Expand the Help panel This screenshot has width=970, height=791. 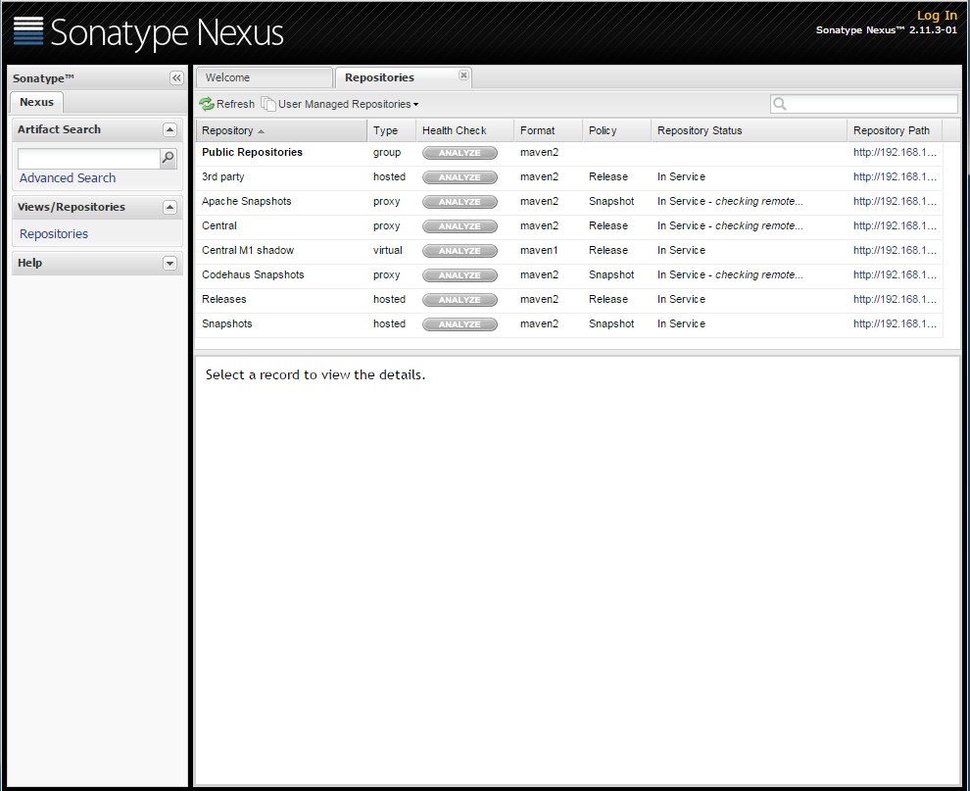(x=170, y=263)
